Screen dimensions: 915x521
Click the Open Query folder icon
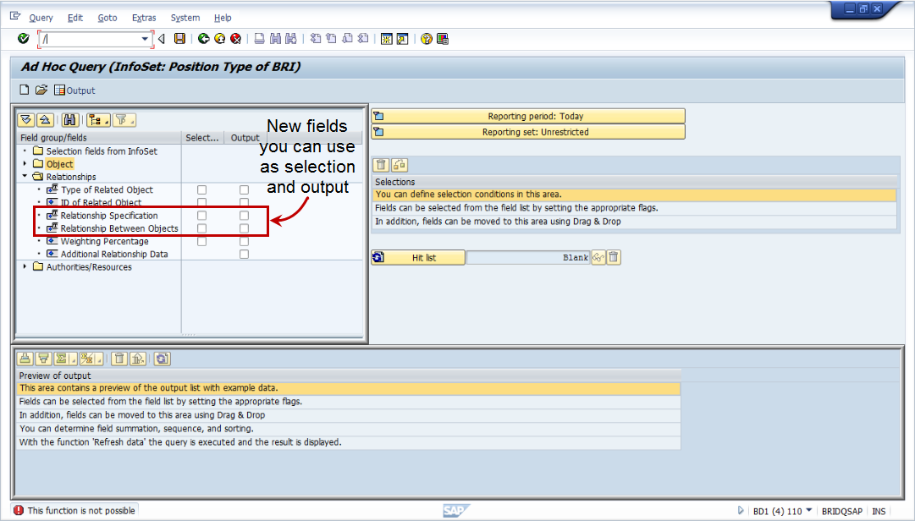click(41, 90)
